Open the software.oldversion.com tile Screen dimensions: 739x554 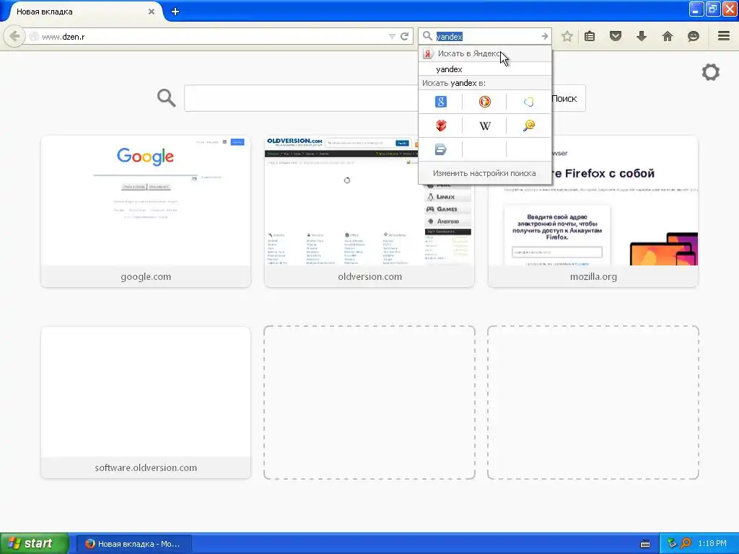pyautogui.click(x=146, y=392)
